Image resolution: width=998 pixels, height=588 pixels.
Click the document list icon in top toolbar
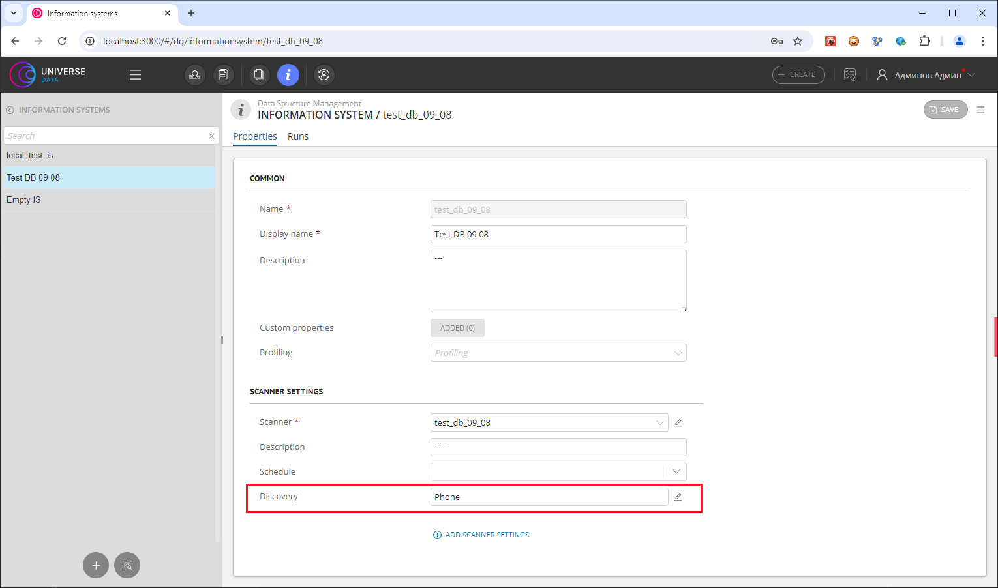[223, 75]
